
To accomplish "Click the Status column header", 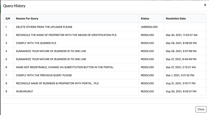I will (x=145, y=19).
